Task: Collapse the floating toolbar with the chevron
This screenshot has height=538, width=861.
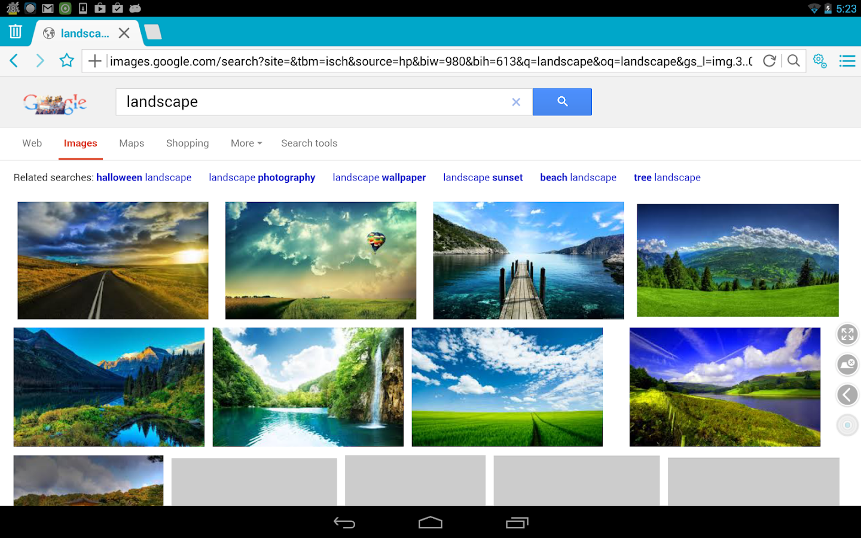Action: tap(847, 395)
